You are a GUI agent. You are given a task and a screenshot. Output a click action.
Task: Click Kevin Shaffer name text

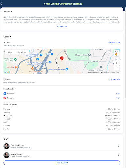[x=17, y=154]
